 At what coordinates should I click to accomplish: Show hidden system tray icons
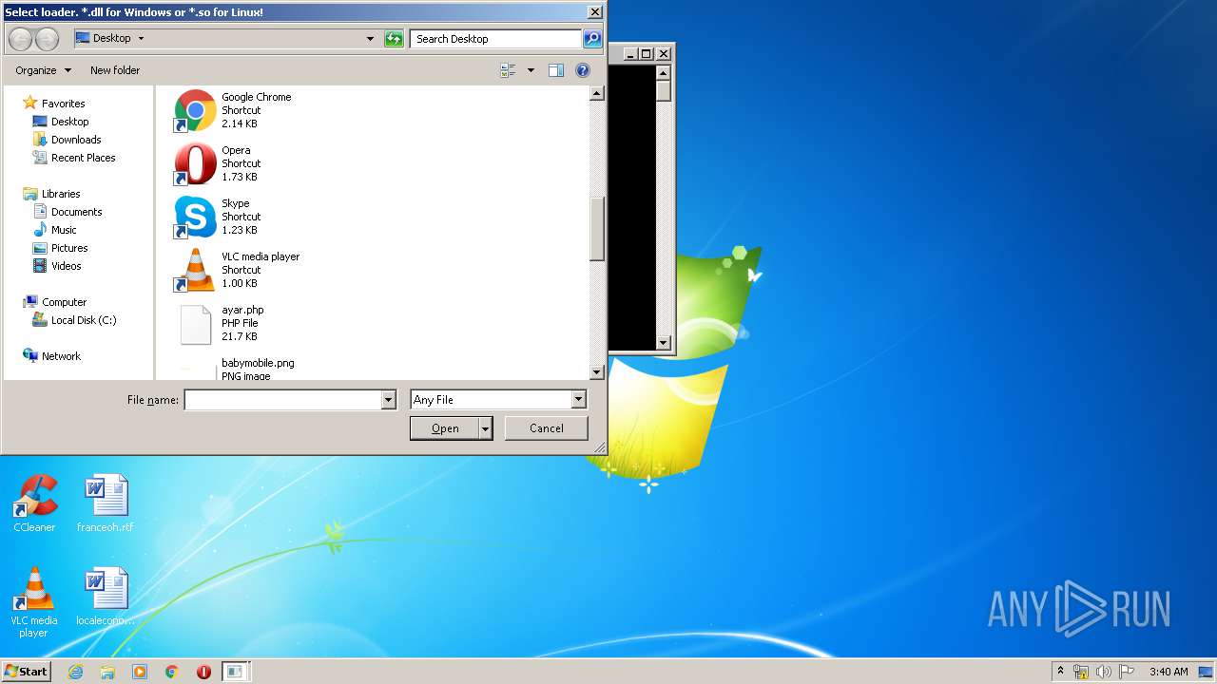coord(1060,672)
